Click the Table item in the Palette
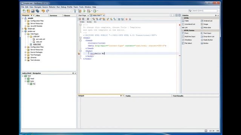 pyautogui.click(x=185, y=21)
